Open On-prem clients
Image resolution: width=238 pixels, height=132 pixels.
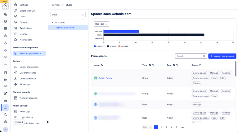pyautogui.click(x=28, y=73)
